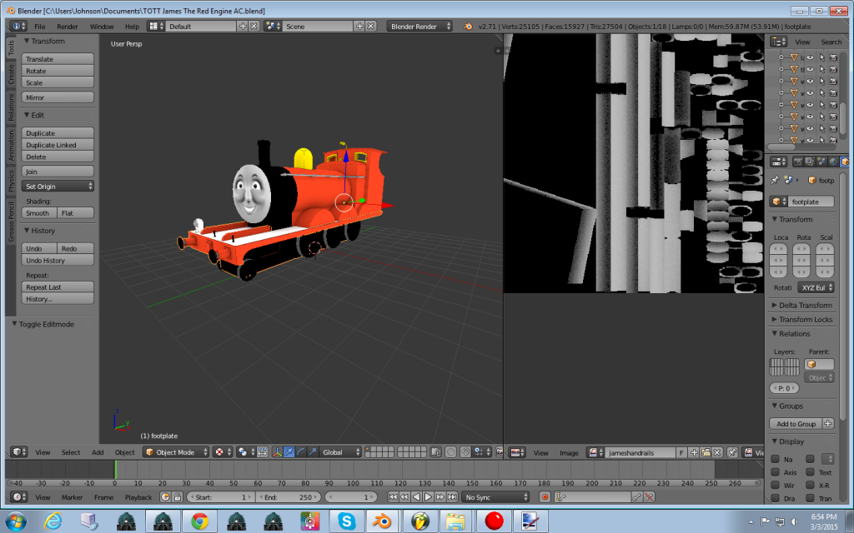Screen dimensions: 854x533
Task: Click the proportional editing icon in 3D header
Action: tap(451, 452)
